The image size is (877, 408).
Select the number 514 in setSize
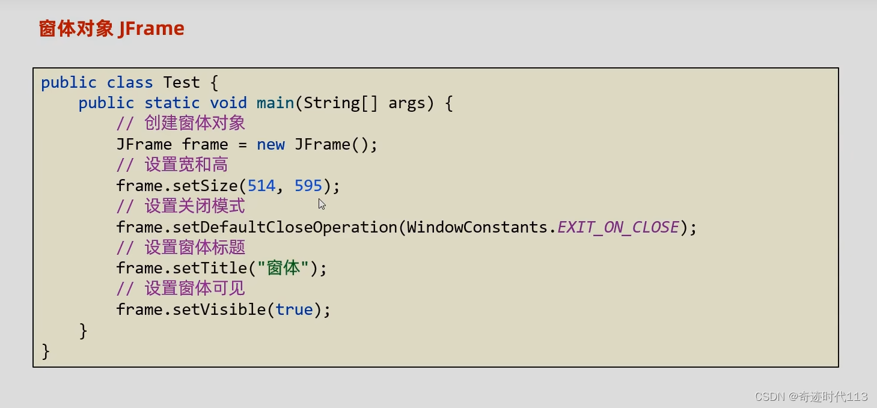pos(261,186)
